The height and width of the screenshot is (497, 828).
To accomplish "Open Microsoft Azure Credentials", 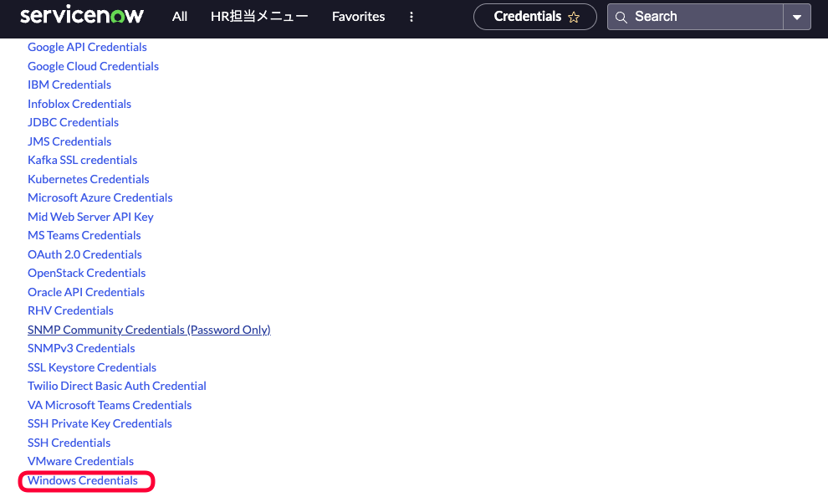I will pyautogui.click(x=100, y=197).
